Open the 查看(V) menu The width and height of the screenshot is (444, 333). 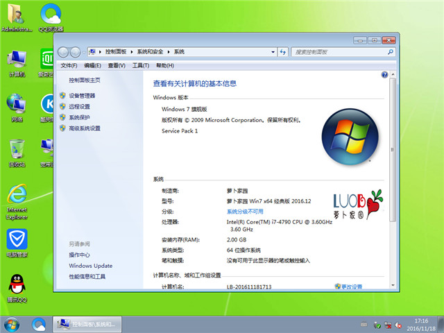(x=117, y=65)
